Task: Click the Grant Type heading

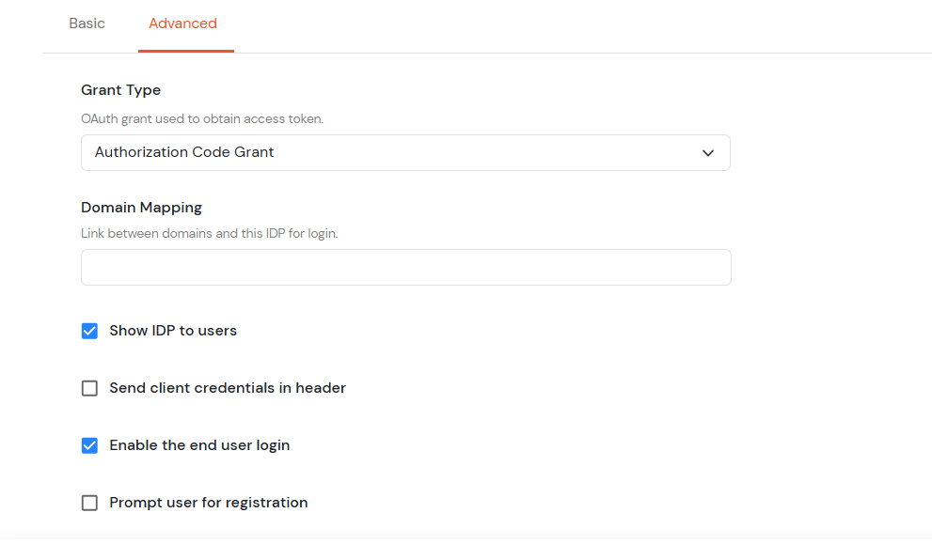Action: pyautogui.click(x=120, y=89)
